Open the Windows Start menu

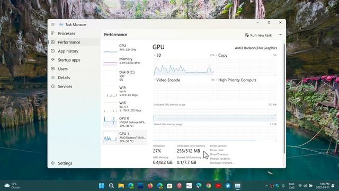point(102,186)
